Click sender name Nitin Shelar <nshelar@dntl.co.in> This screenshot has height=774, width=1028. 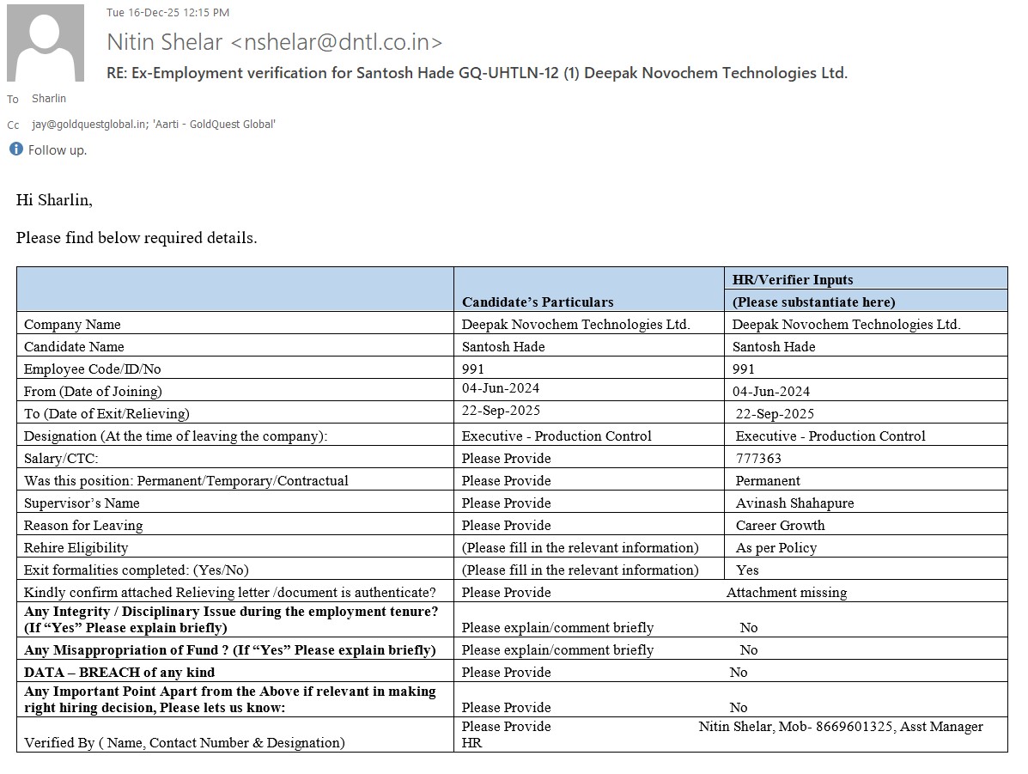(x=274, y=42)
